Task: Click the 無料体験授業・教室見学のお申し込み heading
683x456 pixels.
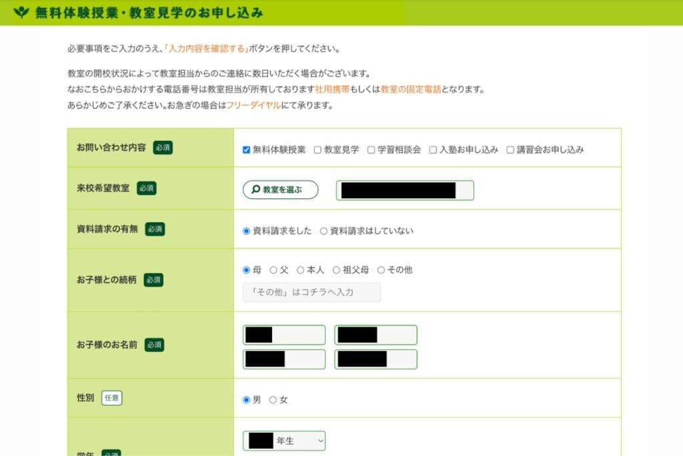Action: 149,13
